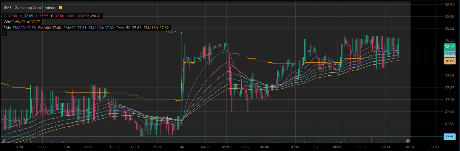The width and height of the screenshot is (460, 151).
Task: Click the 07:01 time axis label
Action: (295, 147)
